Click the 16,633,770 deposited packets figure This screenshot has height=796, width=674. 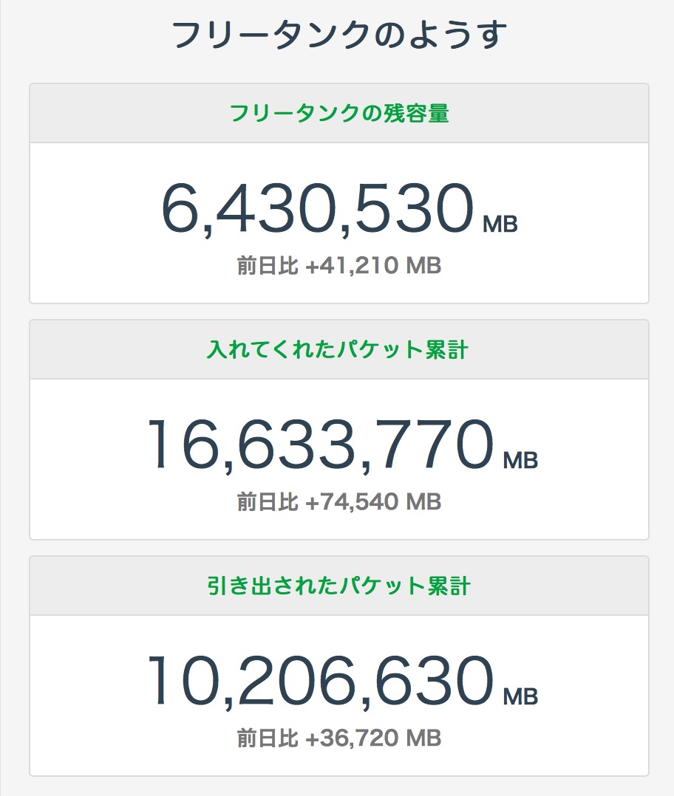[319, 445]
